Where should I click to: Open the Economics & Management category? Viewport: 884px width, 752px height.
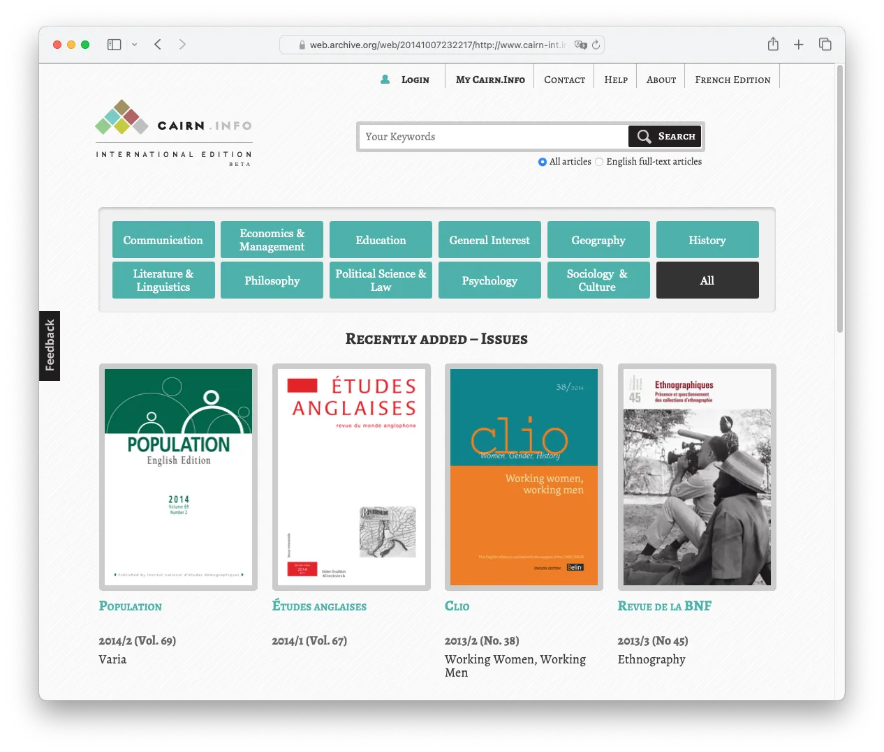272,240
